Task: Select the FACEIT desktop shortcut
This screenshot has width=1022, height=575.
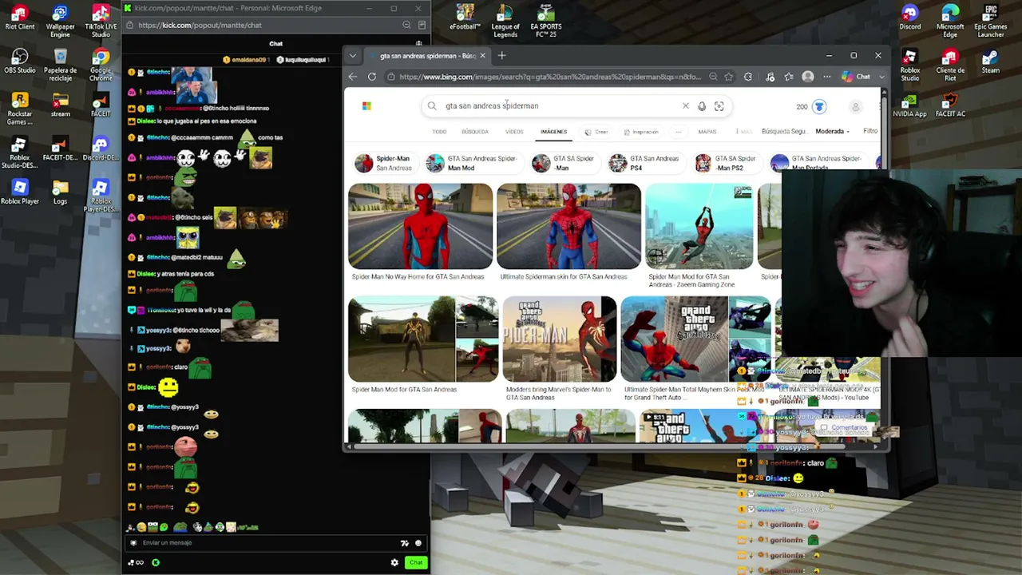Action: 101,105
